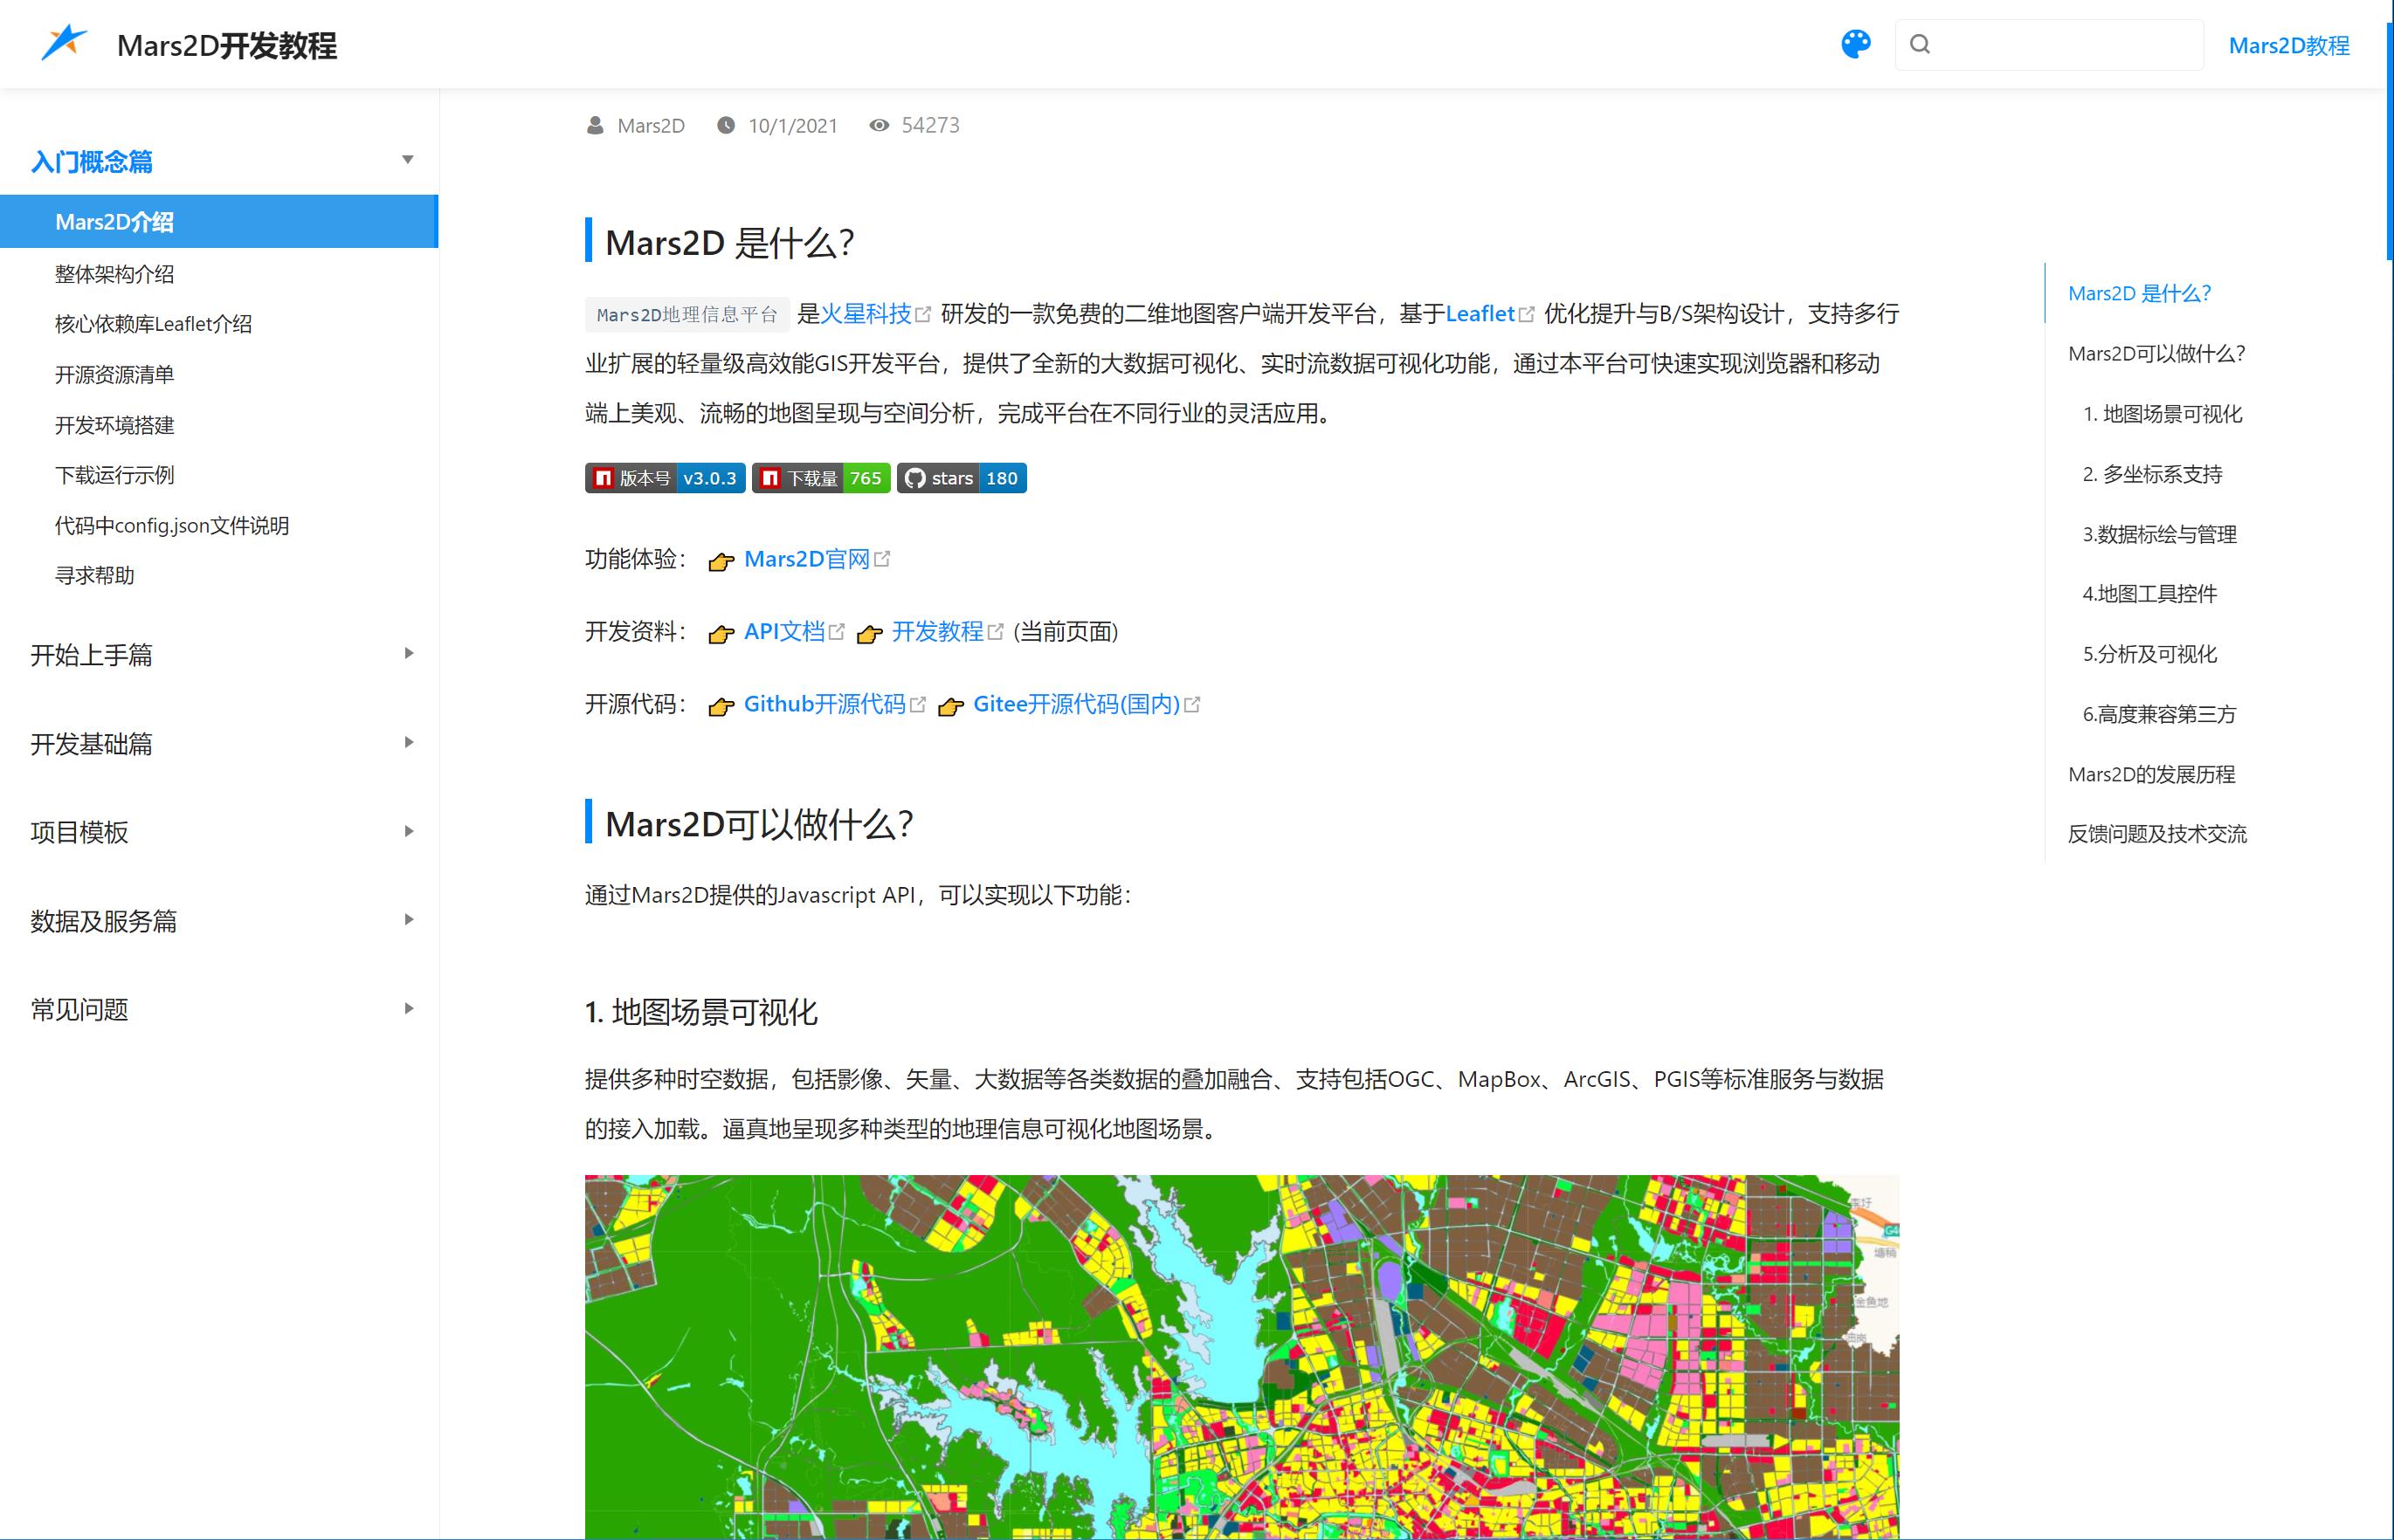
Task: Click the author person icon beside Mars2D
Action: [x=596, y=125]
